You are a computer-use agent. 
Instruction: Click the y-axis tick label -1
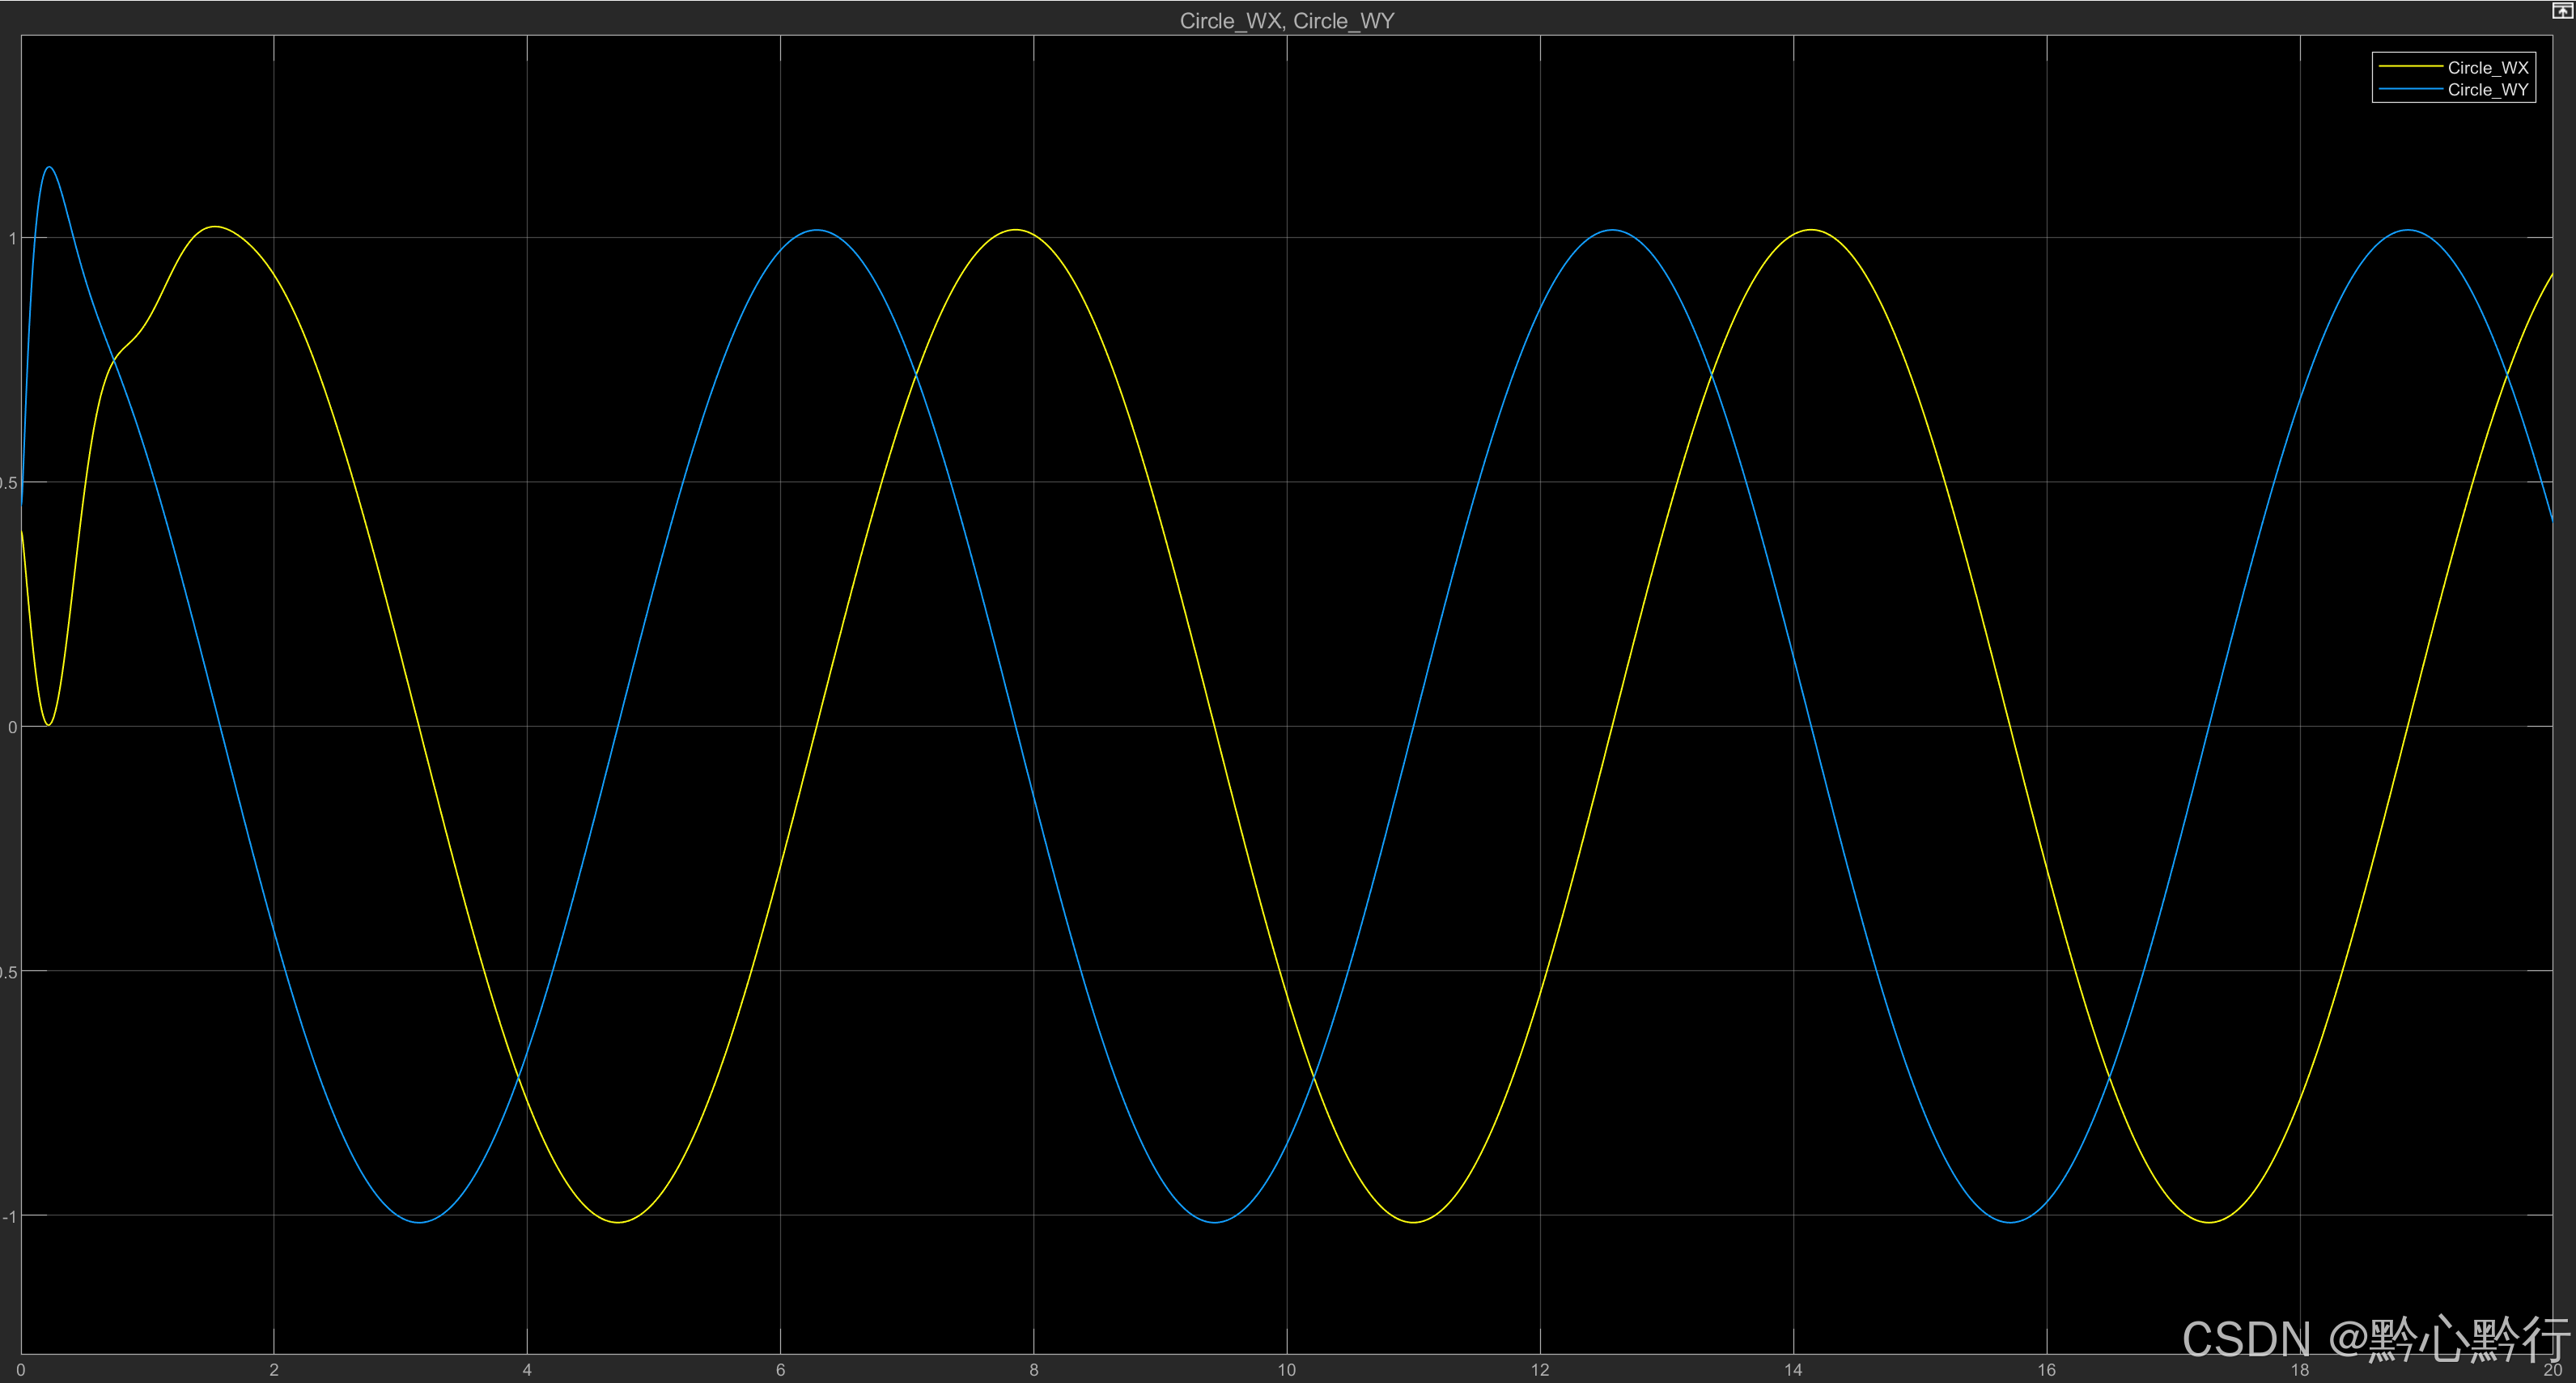[9, 1216]
